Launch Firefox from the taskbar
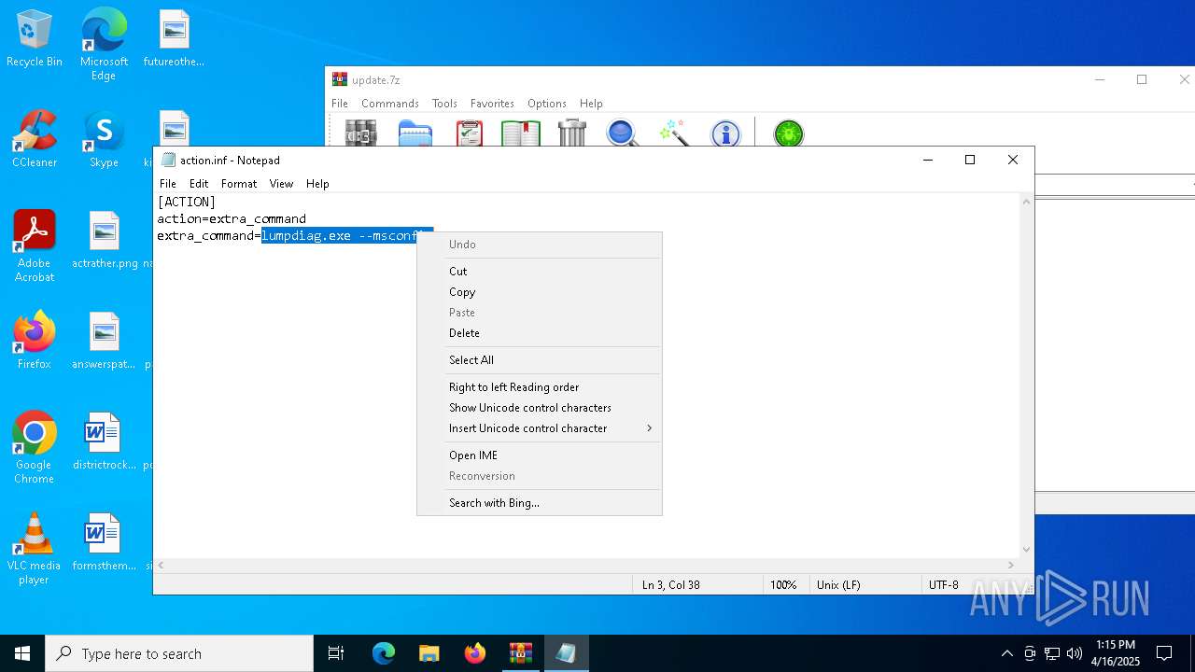 [475, 653]
